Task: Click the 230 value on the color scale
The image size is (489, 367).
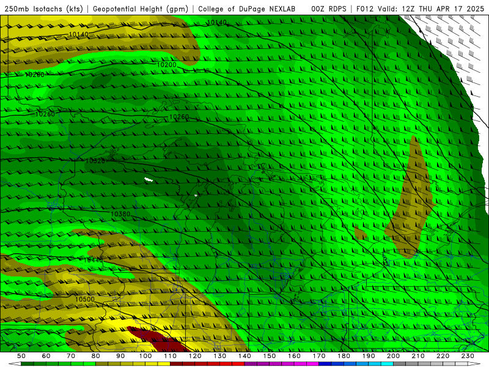Action: [468, 356]
